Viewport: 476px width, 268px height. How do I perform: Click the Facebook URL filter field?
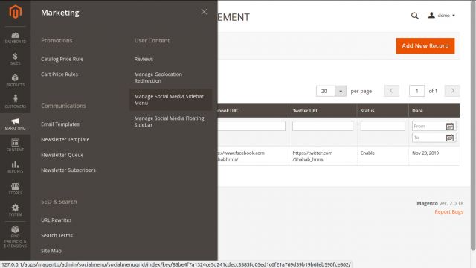[x=251, y=126]
